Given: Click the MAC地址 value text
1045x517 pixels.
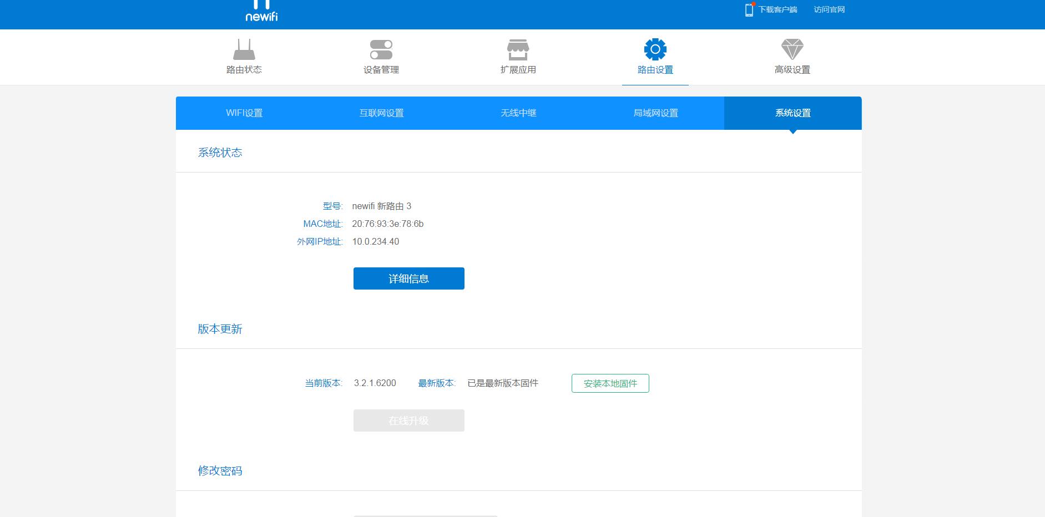Looking at the screenshot, I should 387,224.
